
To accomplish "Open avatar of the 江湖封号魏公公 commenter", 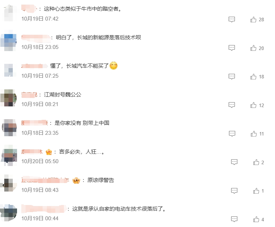I will click(9, 98).
